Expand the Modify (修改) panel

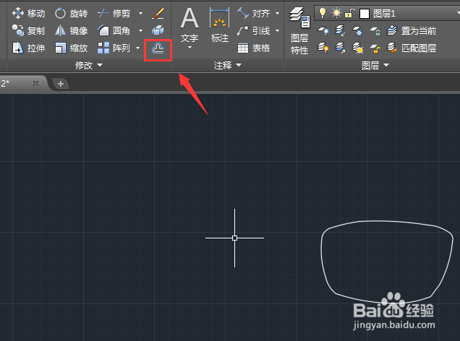pyautogui.click(x=89, y=65)
